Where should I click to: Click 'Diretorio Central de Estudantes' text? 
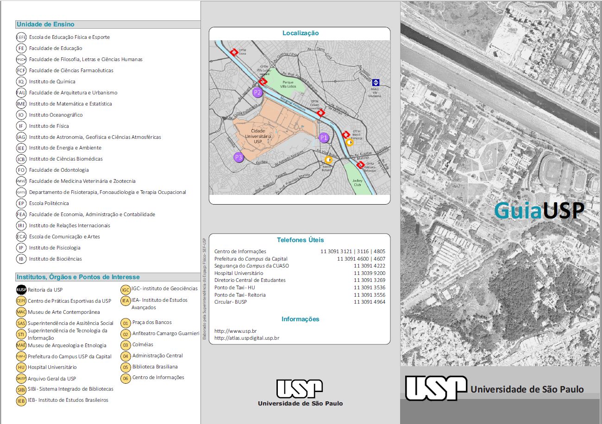[250, 280]
